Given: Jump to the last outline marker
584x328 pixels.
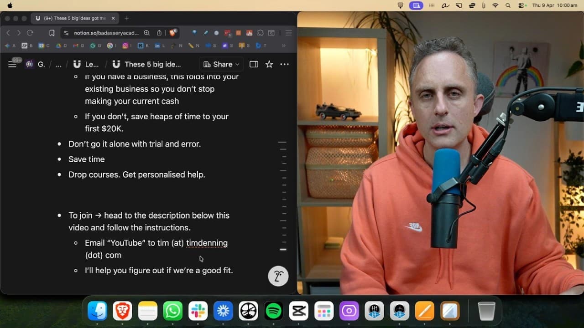Looking at the screenshot, I should click(283, 249).
